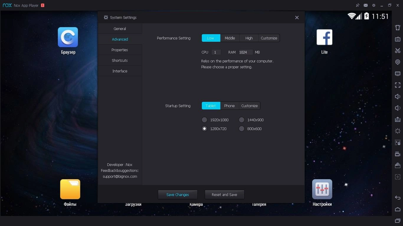Click the disabled plus icon in sidebar
403x226 pixels.
click(x=398, y=177)
